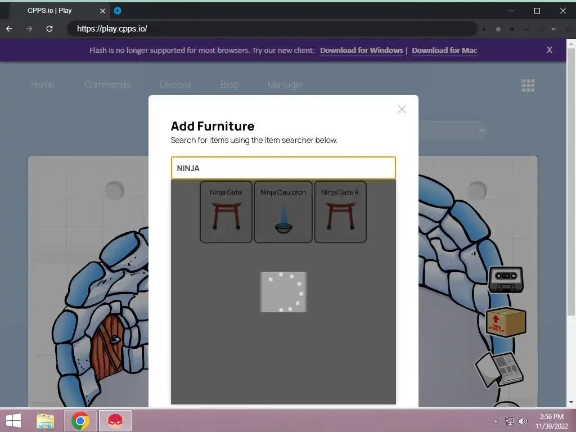Switch to the red CPPS client taskbar app
Image resolution: width=576 pixels, height=432 pixels.
[115, 421]
